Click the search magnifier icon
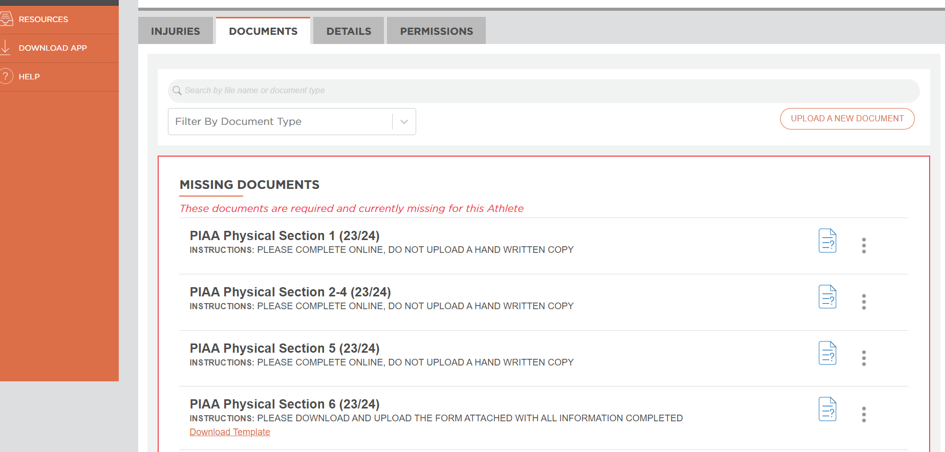Screen dimensions: 945x452 (x=177, y=91)
